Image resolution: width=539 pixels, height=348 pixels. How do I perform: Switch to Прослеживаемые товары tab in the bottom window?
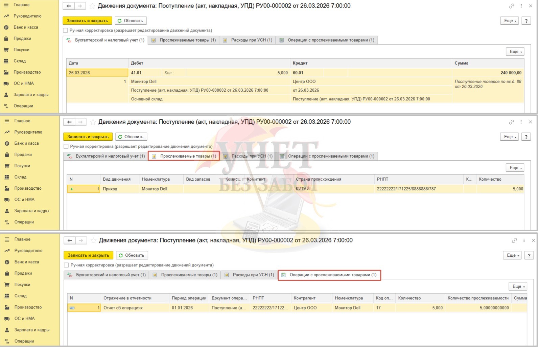[185, 275]
